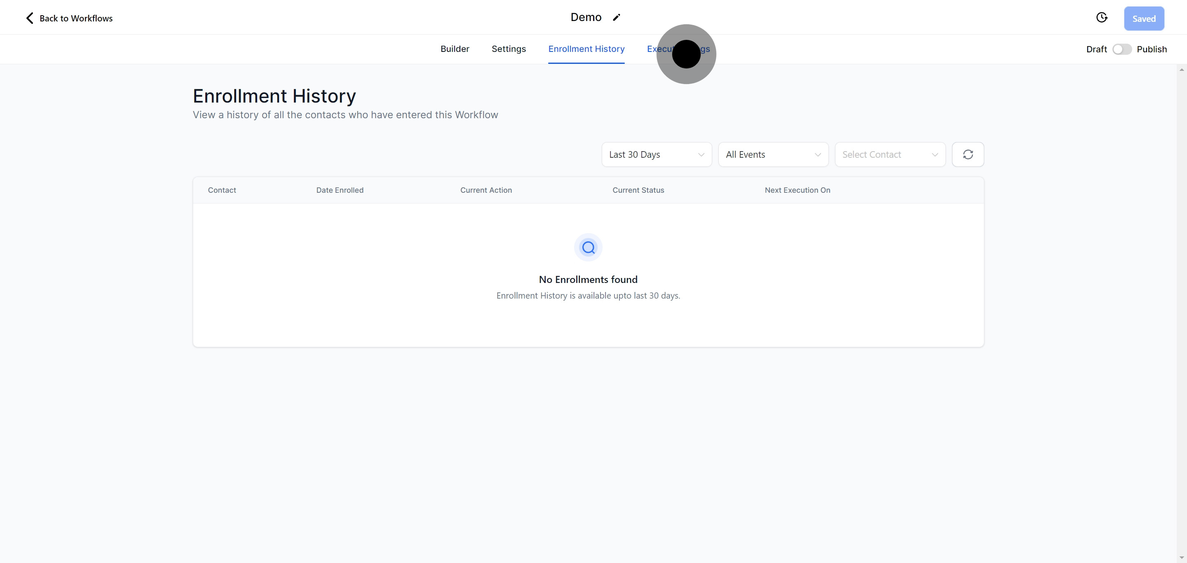Image resolution: width=1187 pixels, height=563 pixels.
Task: Click the Publish label
Action: pos(1152,49)
